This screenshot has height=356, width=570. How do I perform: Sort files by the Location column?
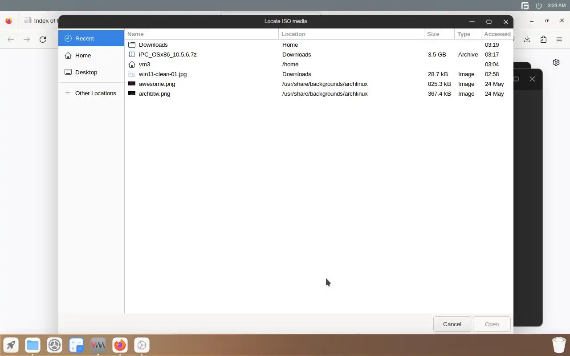point(351,34)
